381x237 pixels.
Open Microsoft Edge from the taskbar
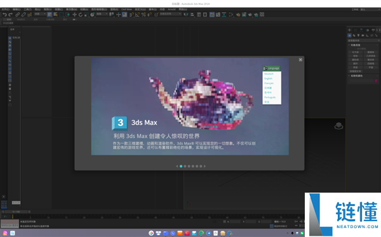coord(201,233)
